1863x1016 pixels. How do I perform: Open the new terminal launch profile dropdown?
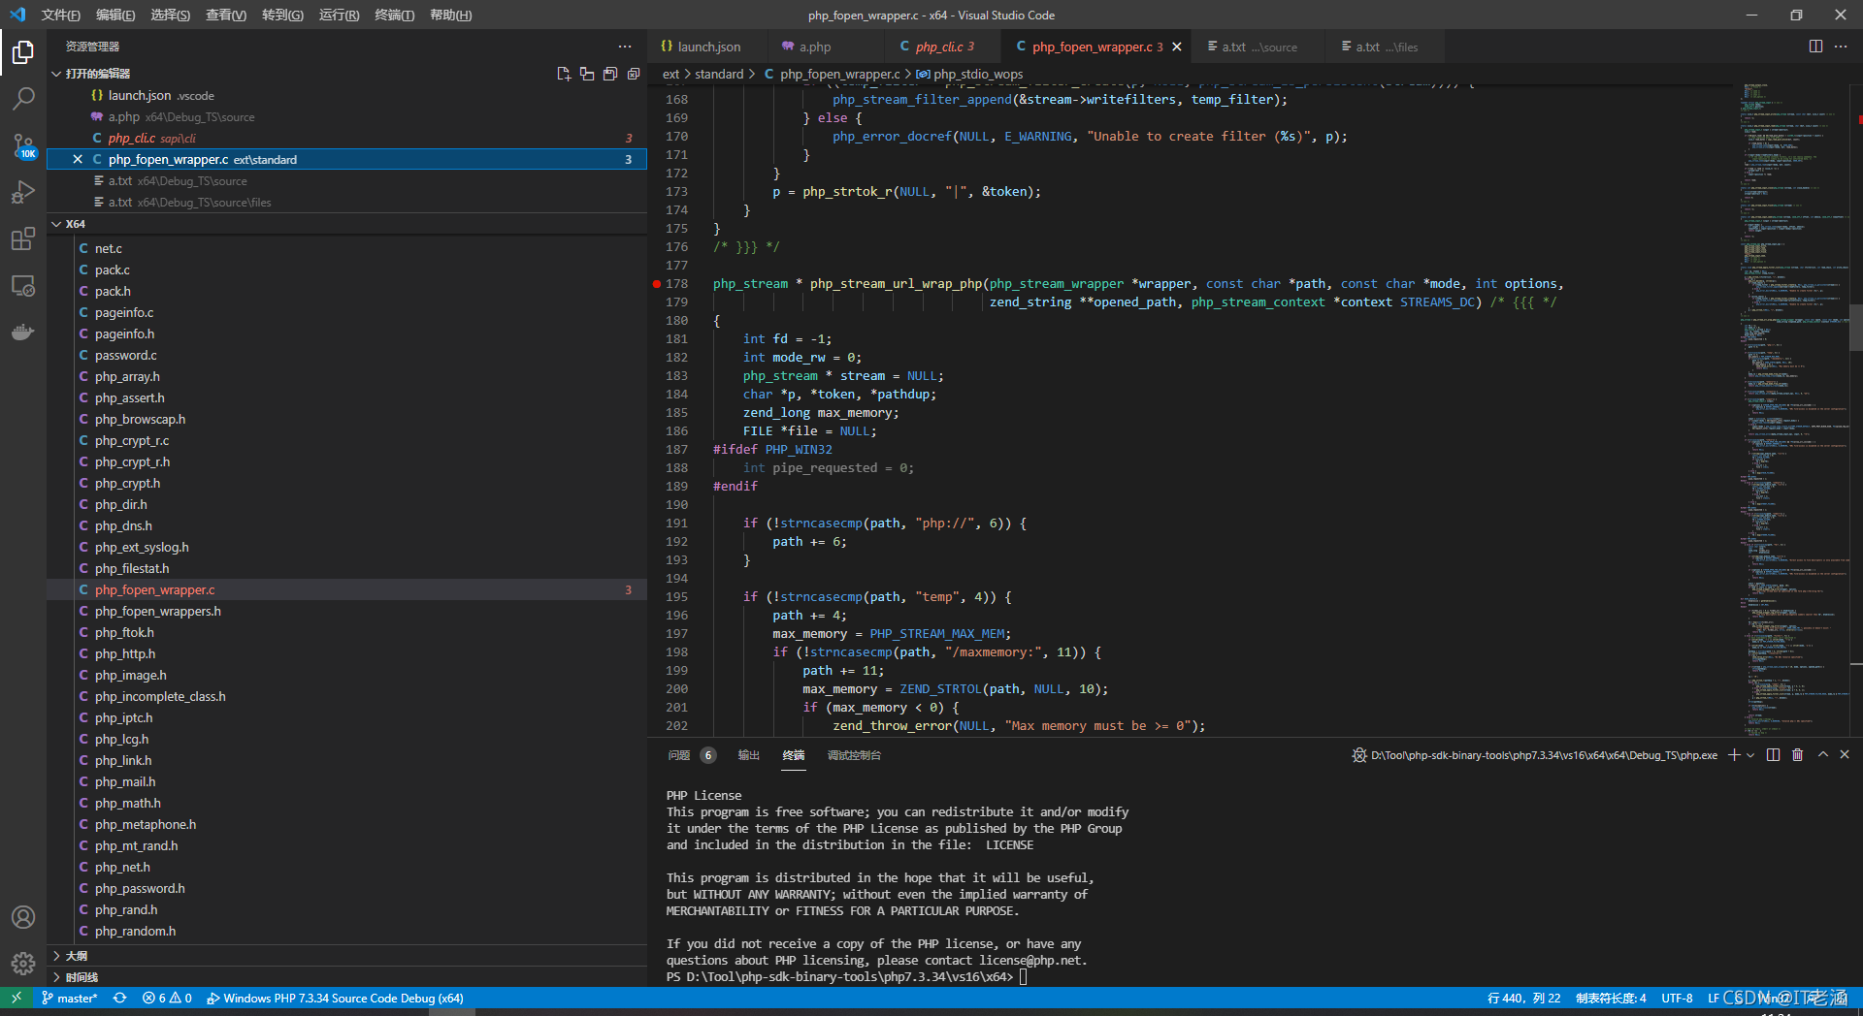point(1751,755)
